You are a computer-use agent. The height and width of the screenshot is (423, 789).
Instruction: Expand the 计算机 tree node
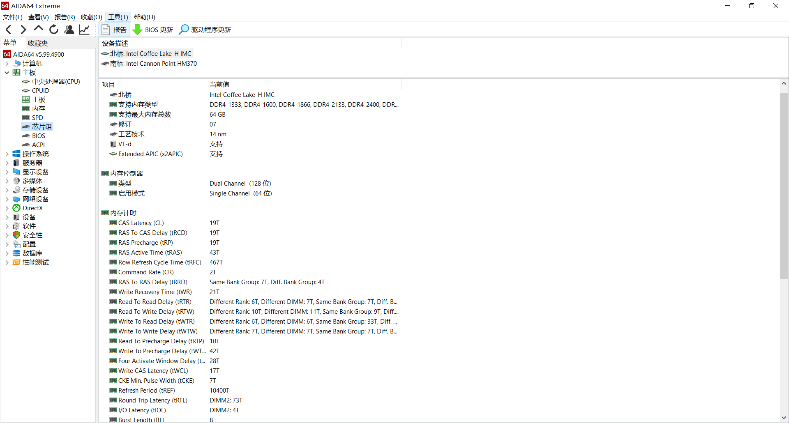click(x=7, y=64)
